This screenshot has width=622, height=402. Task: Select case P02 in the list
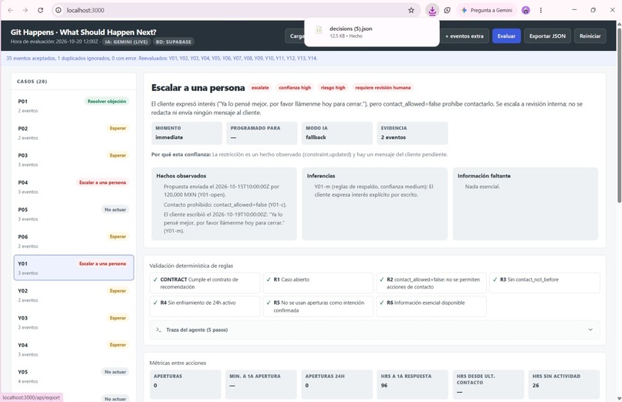[74, 133]
